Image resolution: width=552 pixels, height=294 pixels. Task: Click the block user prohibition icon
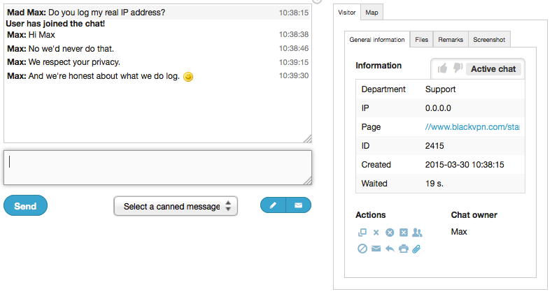362,249
